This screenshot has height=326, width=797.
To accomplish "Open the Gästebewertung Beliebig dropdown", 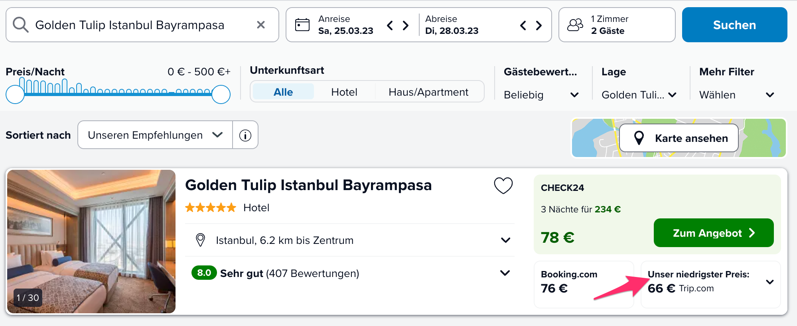I will click(541, 95).
